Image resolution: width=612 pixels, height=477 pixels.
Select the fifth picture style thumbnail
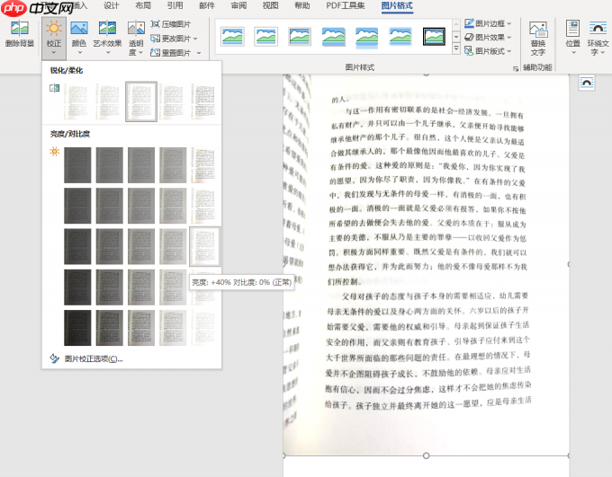[x=366, y=37]
